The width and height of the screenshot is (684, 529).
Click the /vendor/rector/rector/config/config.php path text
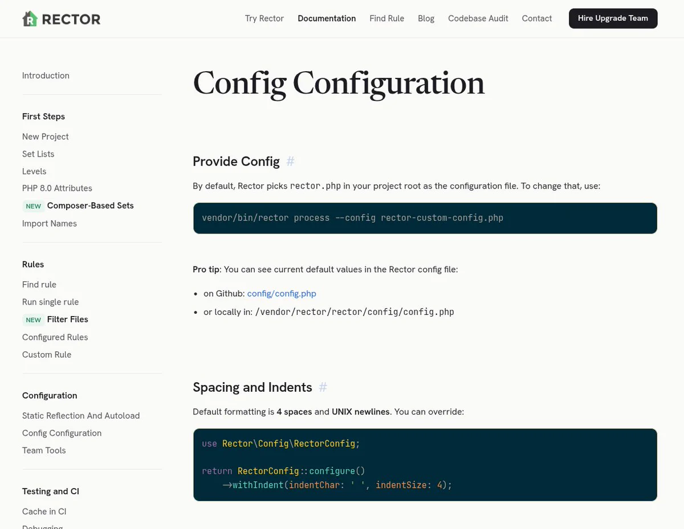355,312
